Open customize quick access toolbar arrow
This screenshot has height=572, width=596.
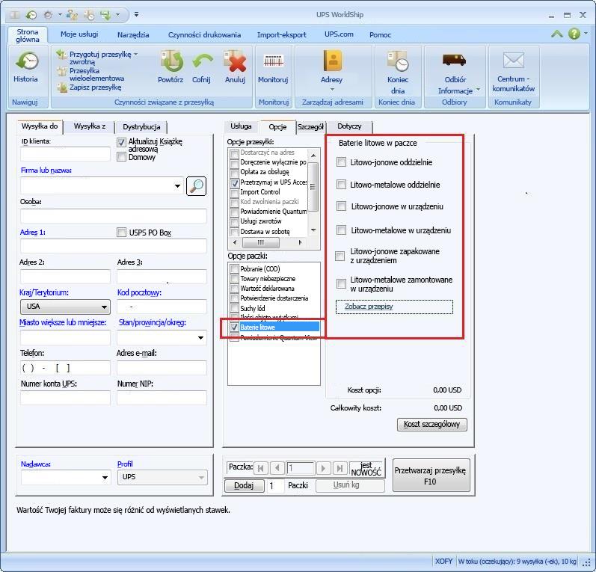click(x=136, y=14)
